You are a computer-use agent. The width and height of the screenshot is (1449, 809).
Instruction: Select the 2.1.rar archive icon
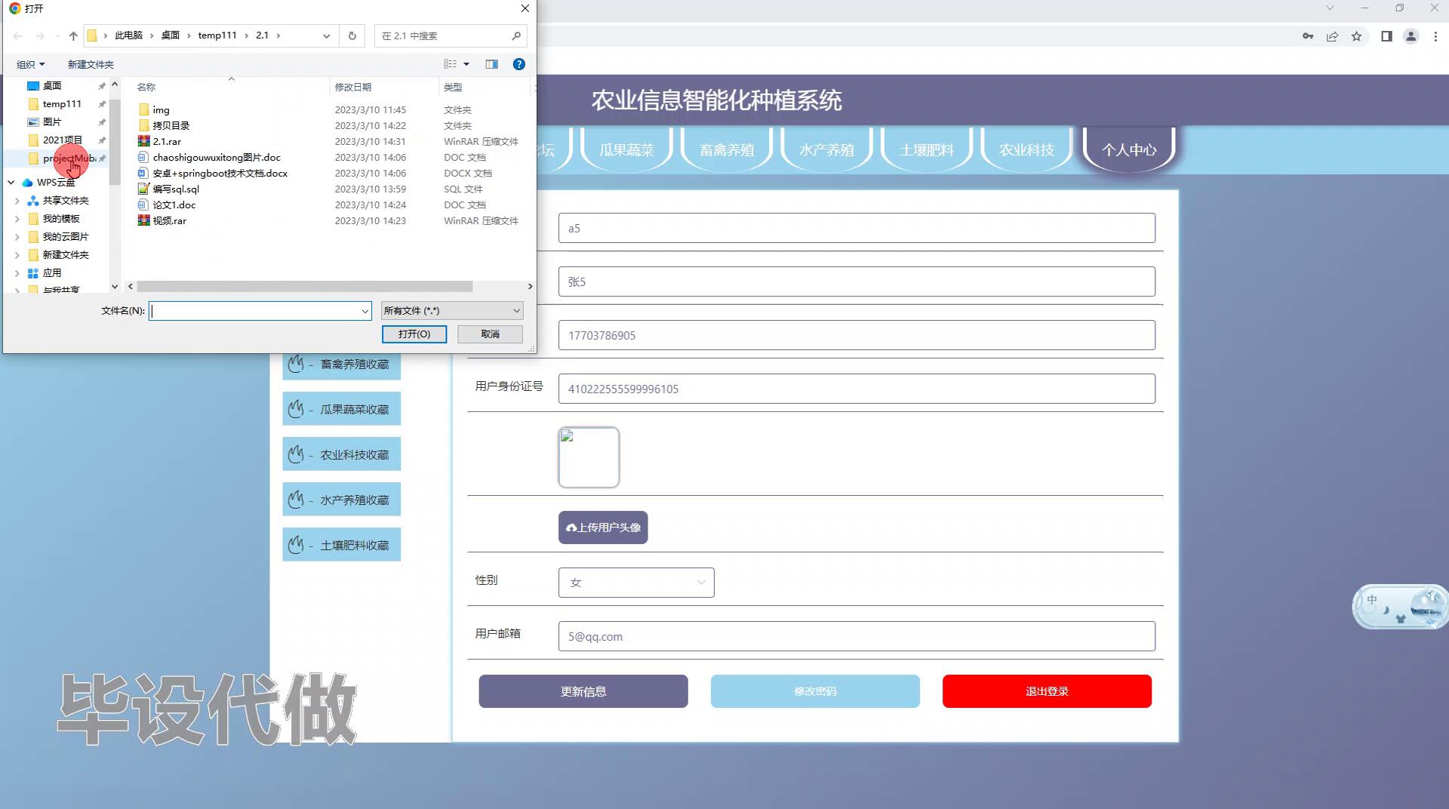pos(144,141)
